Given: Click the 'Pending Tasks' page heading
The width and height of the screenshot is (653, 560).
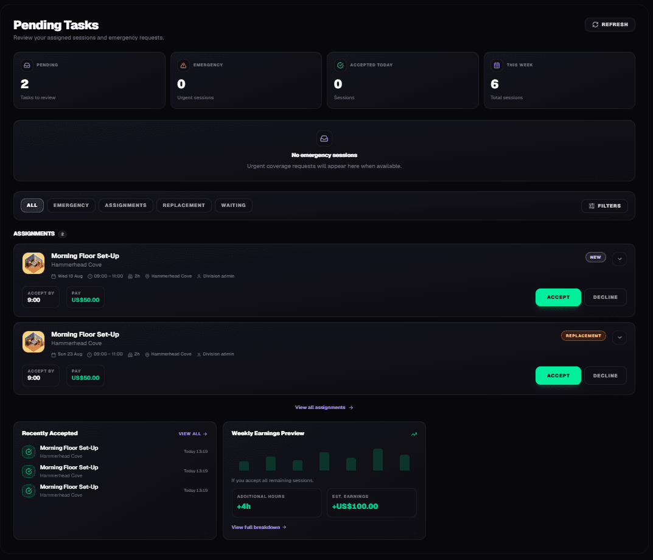Looking at the screenshot, I should (56, 25).
